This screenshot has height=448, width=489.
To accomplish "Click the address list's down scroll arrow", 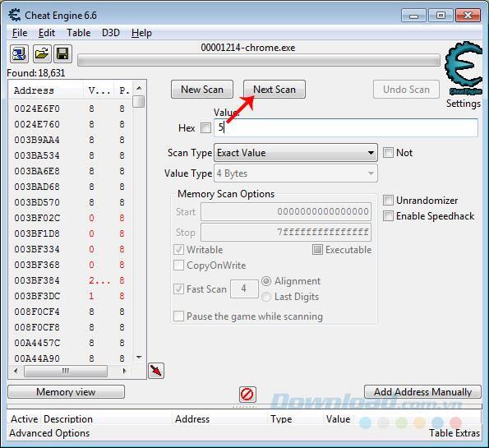I will point(139,358).
